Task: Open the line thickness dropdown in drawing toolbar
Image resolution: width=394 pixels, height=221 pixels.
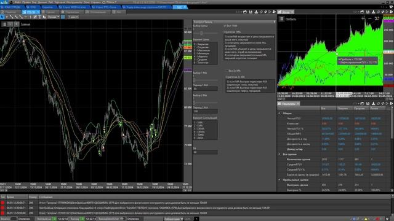Action: point(73,17)
